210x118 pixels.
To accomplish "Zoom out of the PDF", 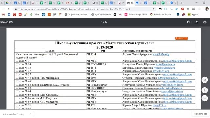I will 205,98.
